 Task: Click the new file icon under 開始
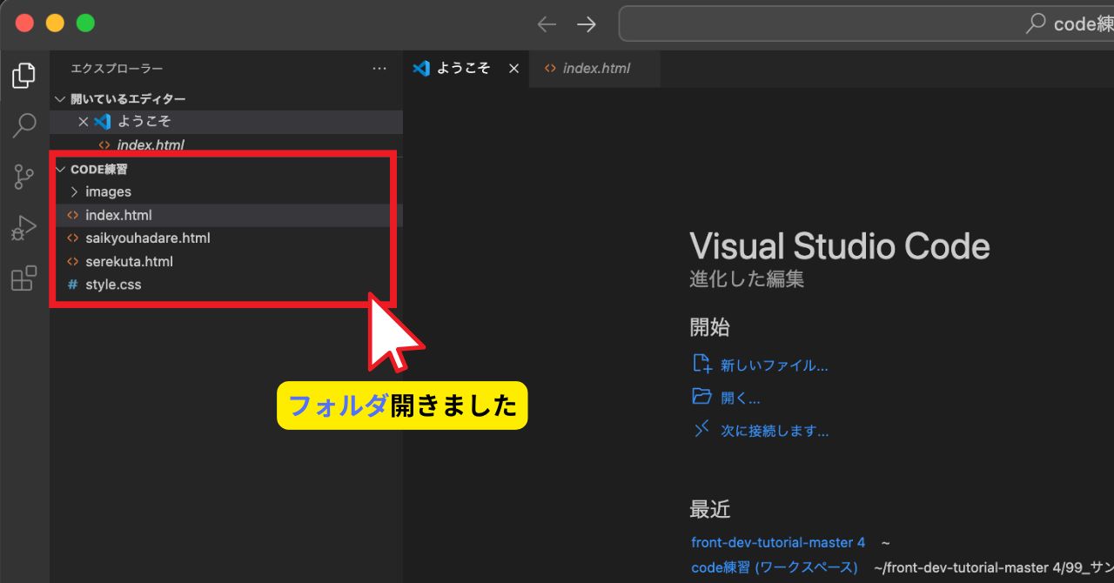(x=701, y=365)
